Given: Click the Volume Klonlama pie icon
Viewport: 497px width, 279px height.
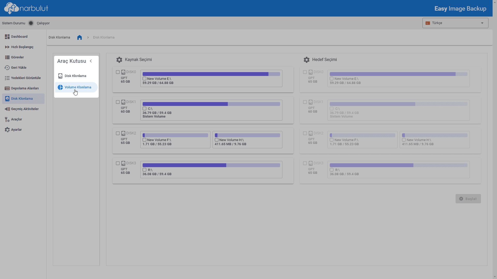Looking at the screenshot, I should pos(60,87).
